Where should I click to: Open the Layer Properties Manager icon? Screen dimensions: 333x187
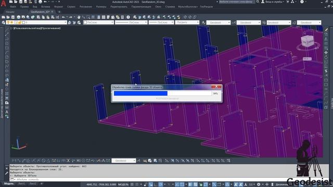click(3, 22)
